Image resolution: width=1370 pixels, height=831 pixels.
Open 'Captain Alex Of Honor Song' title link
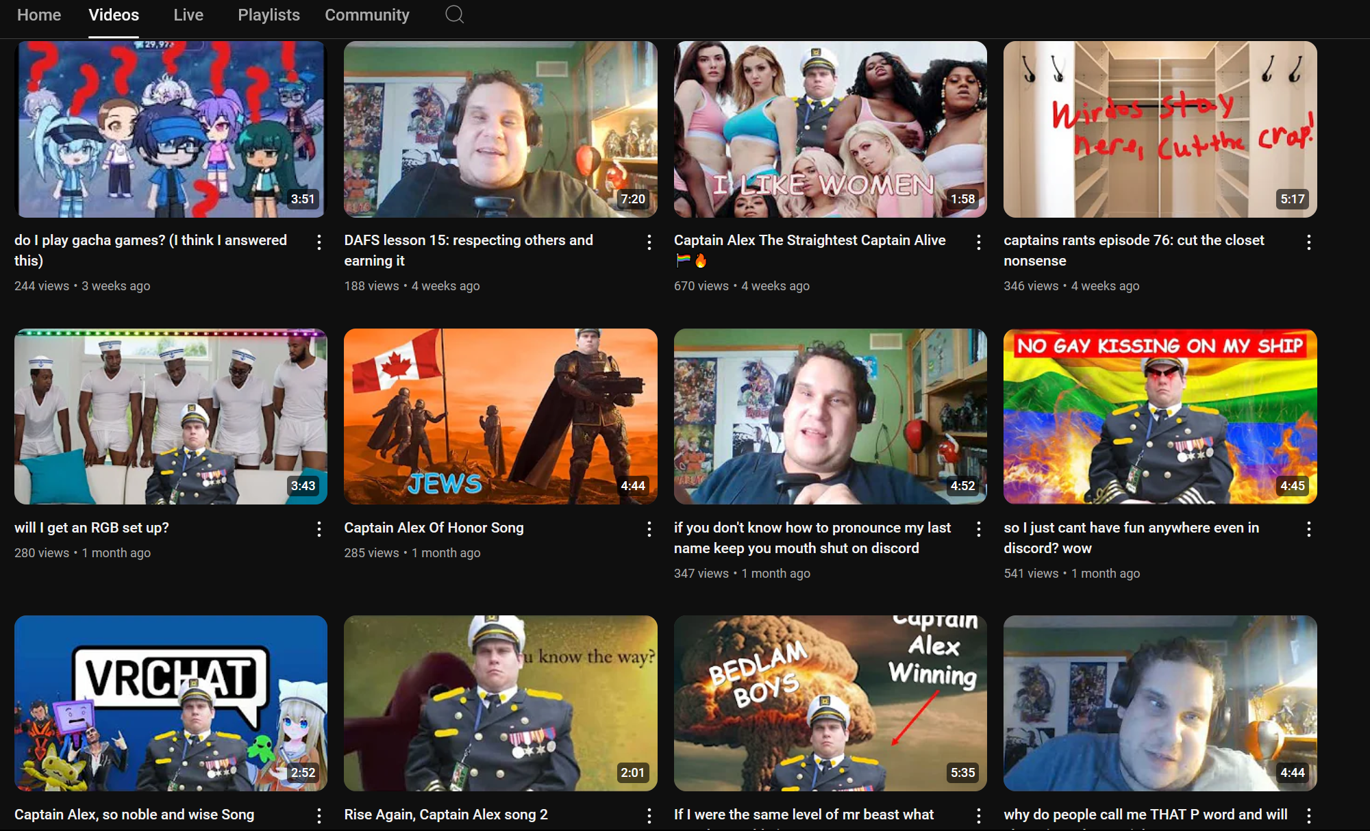434,528
